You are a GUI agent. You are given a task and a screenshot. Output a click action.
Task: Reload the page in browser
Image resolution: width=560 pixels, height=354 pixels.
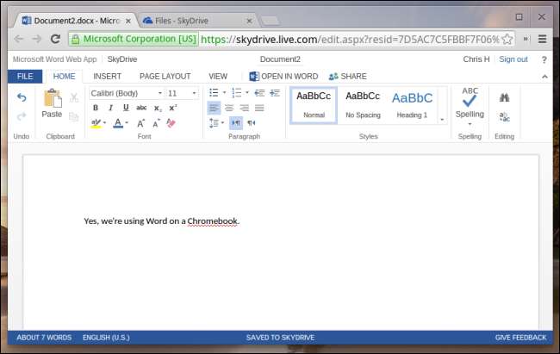click(56, 39)
